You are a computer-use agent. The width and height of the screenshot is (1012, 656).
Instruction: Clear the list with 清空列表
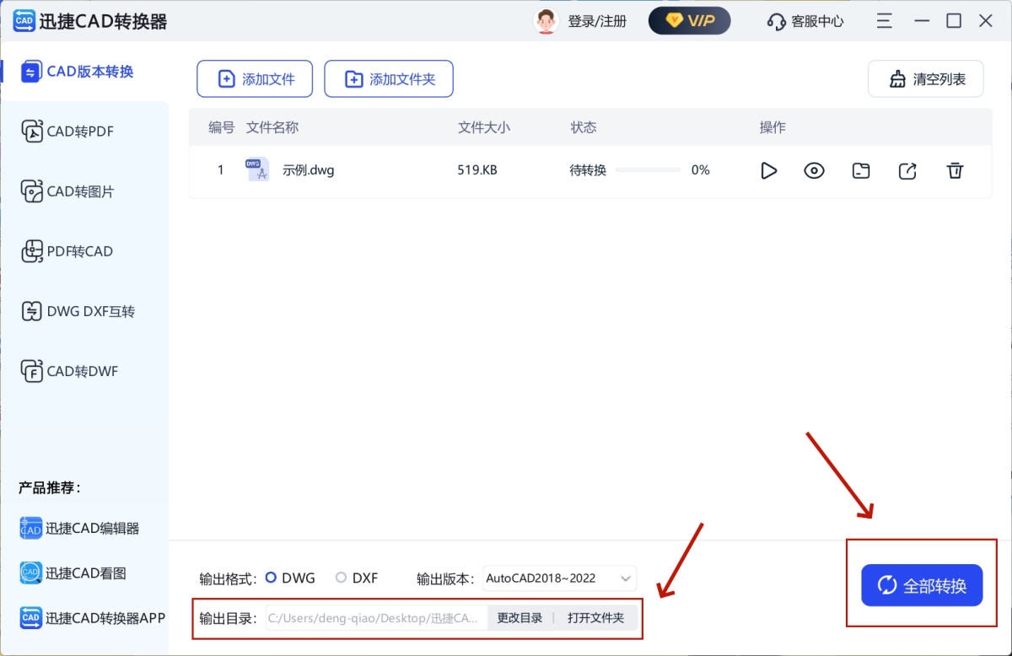click(x=926, y=79)
